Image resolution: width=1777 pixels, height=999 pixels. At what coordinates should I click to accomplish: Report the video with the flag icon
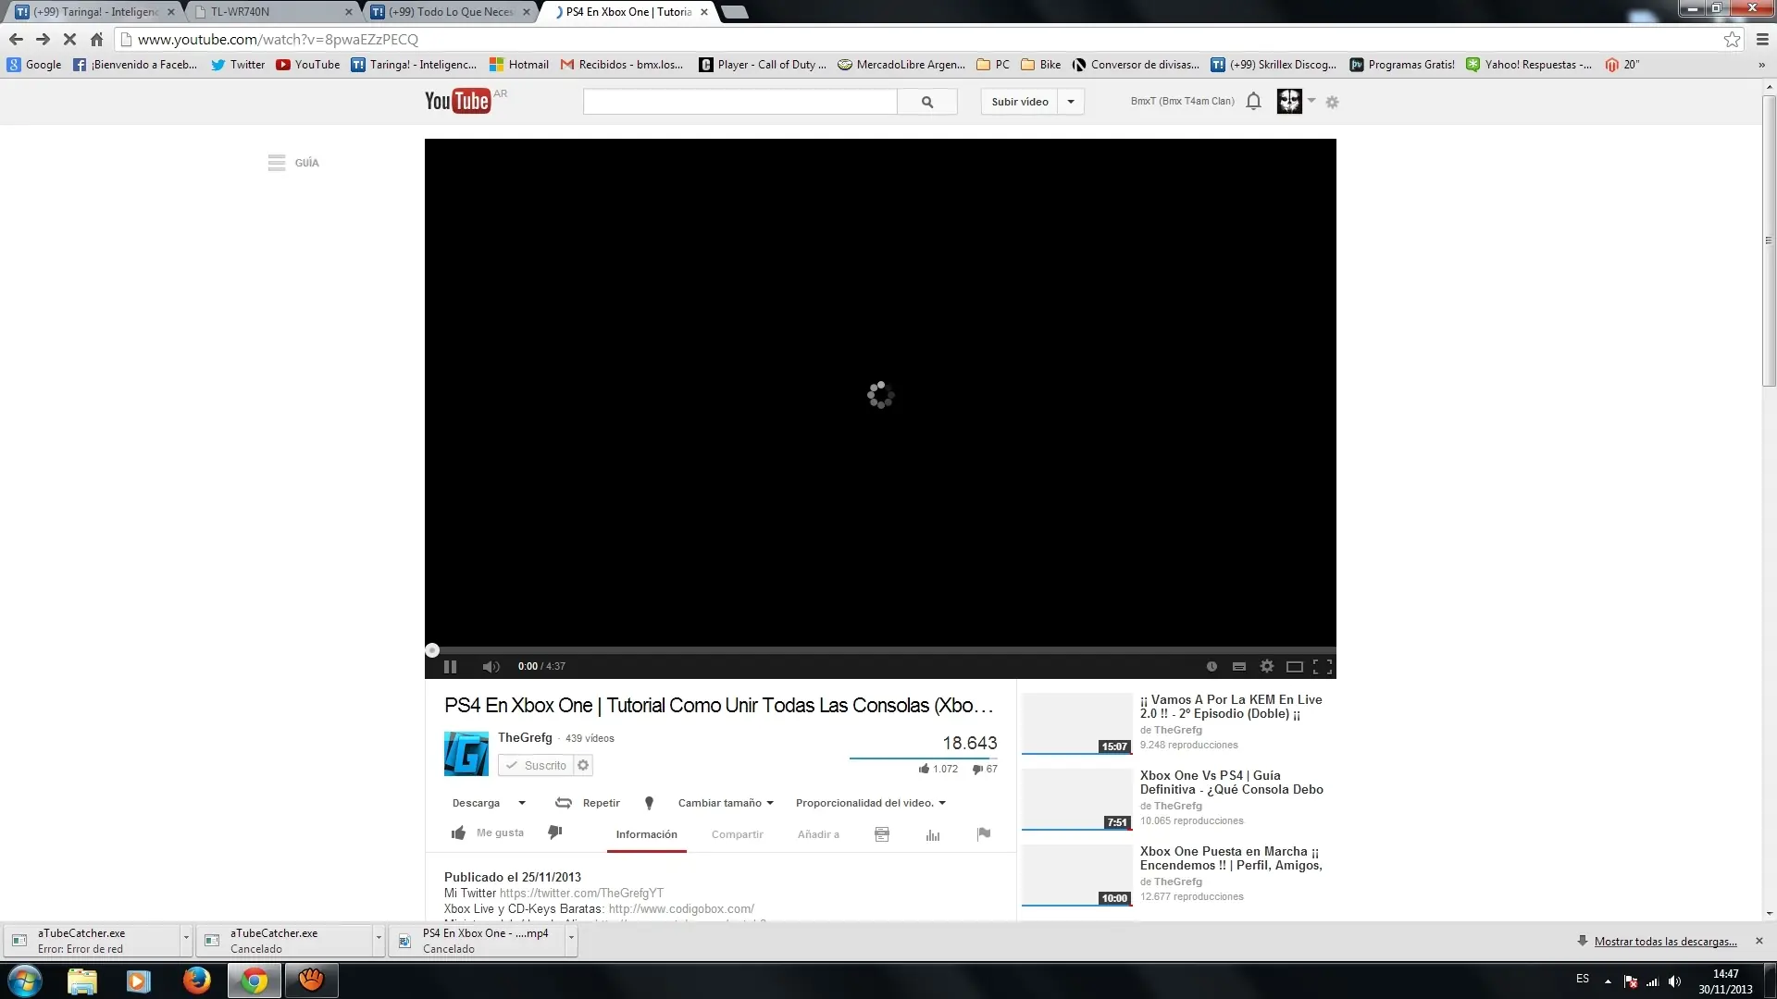[x=984, y=834]
